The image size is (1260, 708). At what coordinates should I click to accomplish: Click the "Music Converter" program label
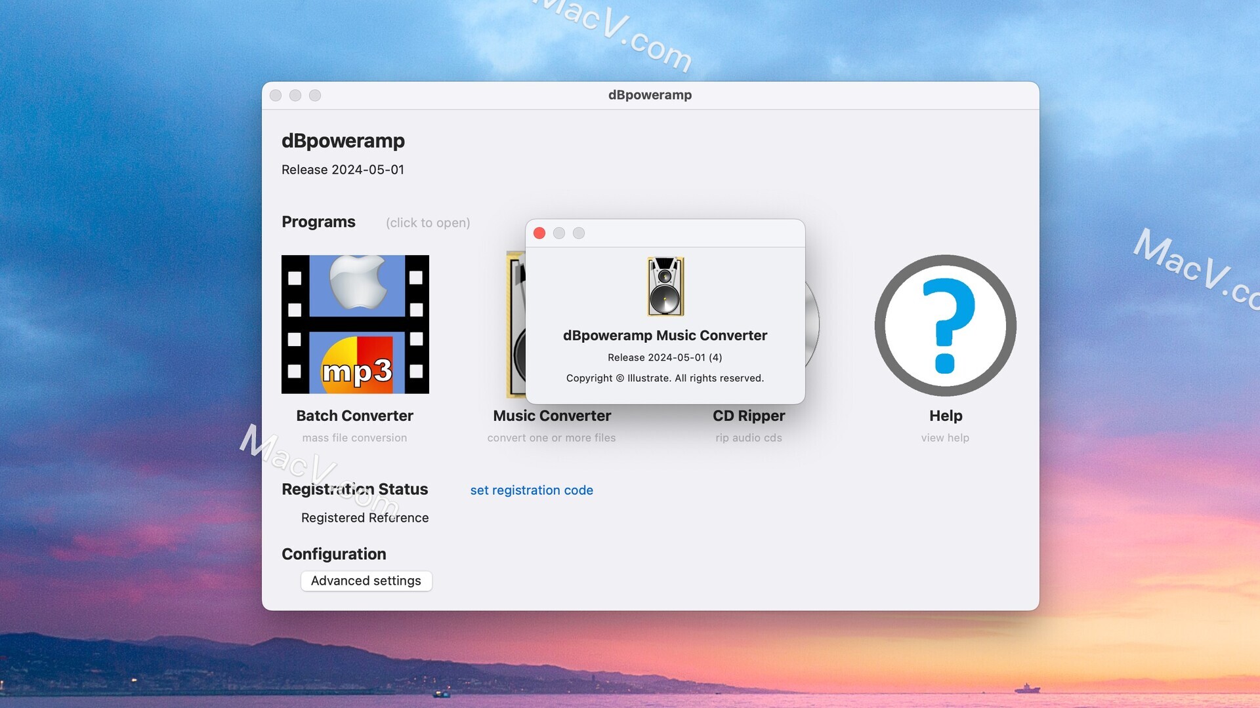point(552,416)
